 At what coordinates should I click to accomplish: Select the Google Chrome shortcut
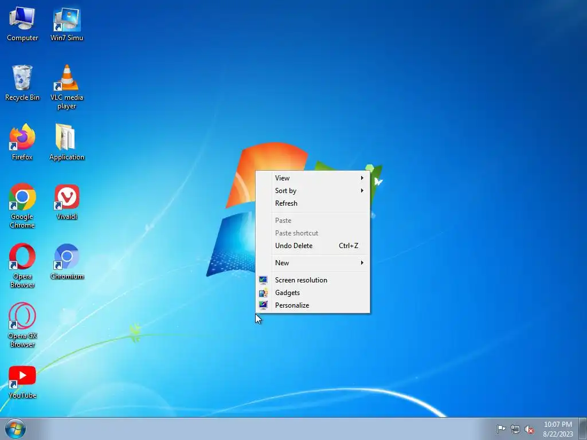[x=22, y=206]
